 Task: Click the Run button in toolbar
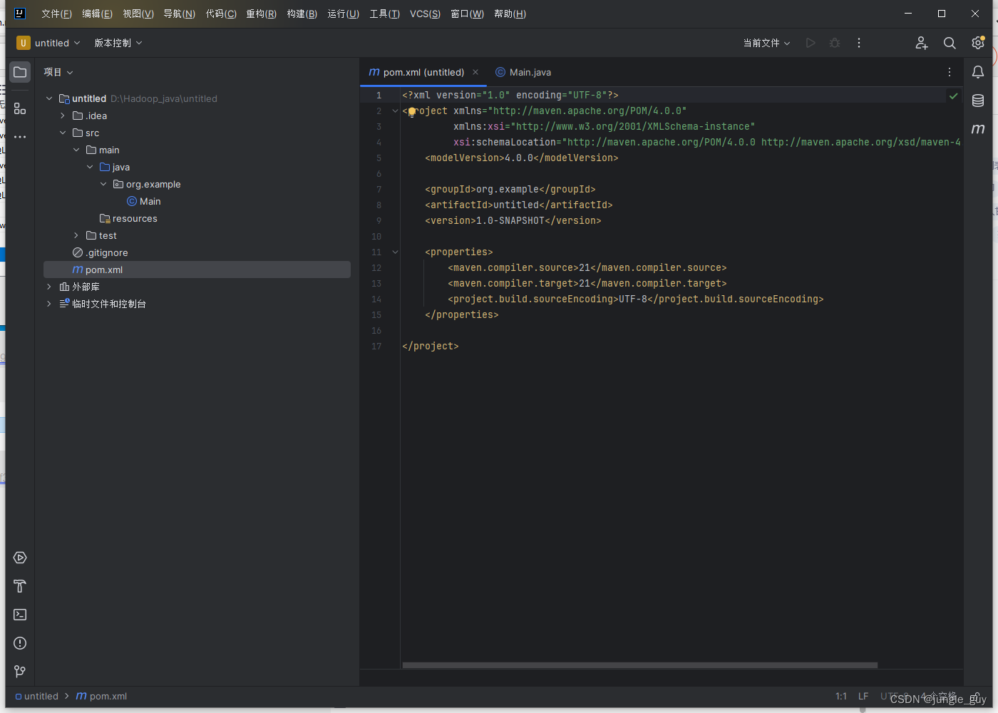click(811, 43)
